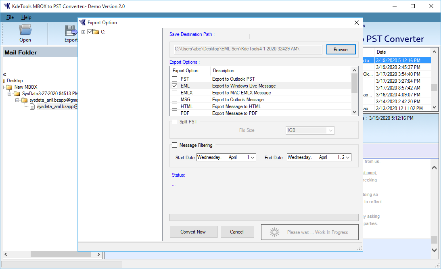Click 'Export to Outlook PST' description
The image size is (441, 269).
pos(234,79)
